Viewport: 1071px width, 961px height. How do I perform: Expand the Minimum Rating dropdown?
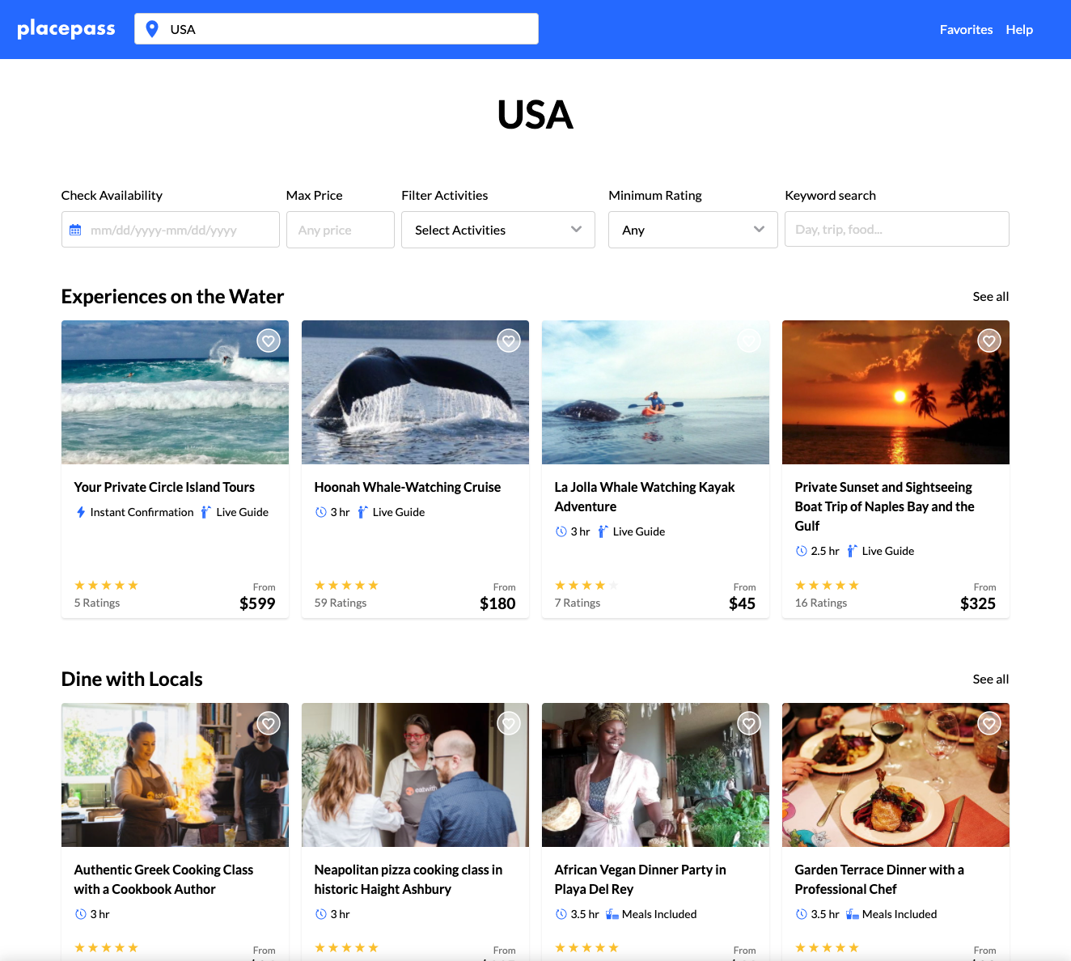[692, 230]
